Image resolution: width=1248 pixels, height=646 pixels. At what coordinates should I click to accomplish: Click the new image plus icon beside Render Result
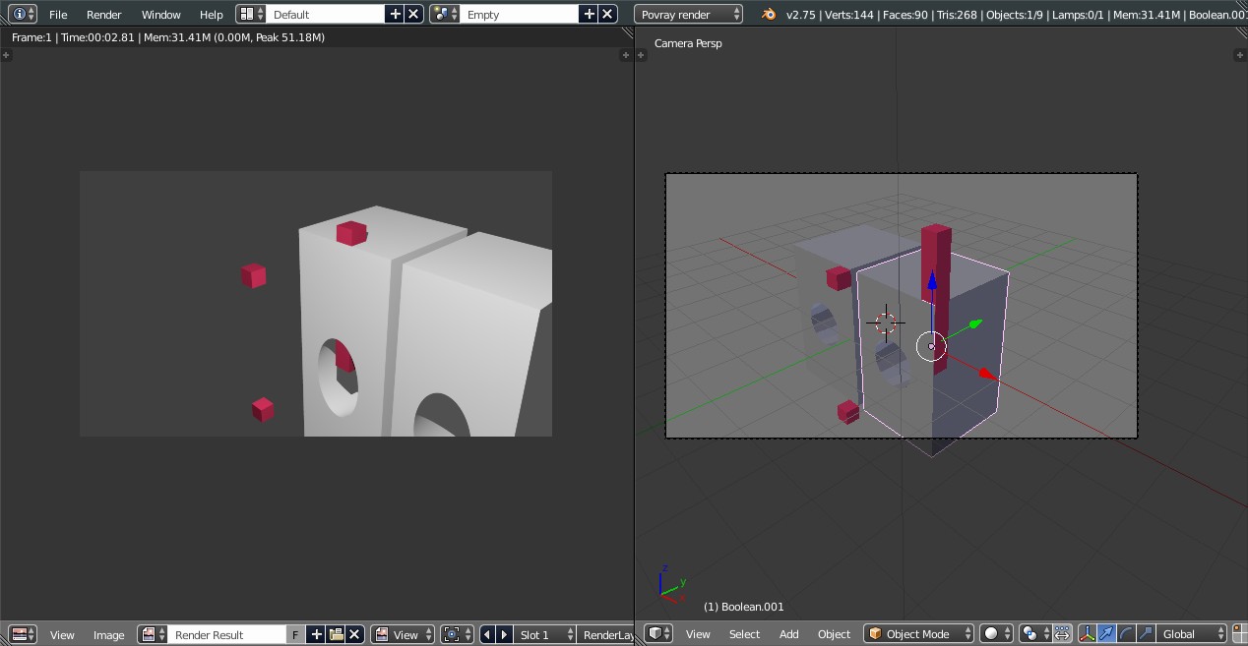[317, 634]
